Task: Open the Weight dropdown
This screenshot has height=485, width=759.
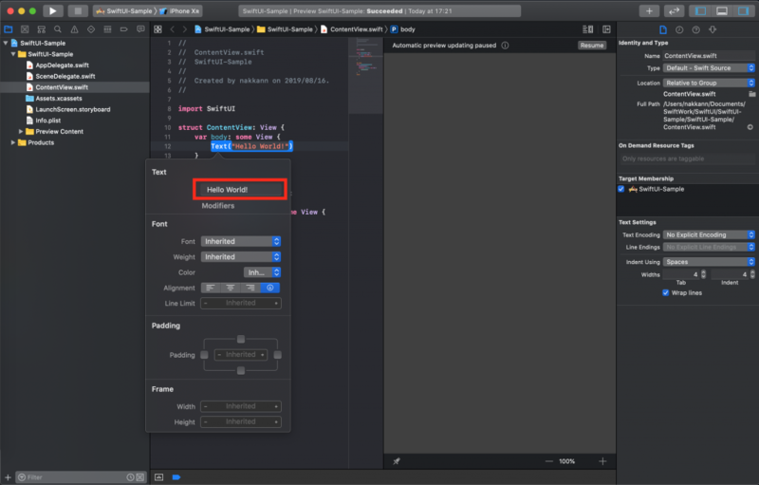Action: coord(241,257)
